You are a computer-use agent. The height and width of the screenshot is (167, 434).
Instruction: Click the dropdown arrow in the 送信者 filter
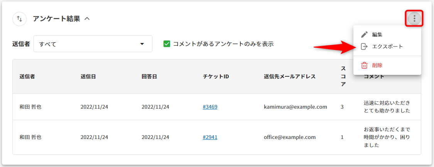pos(142,44)
